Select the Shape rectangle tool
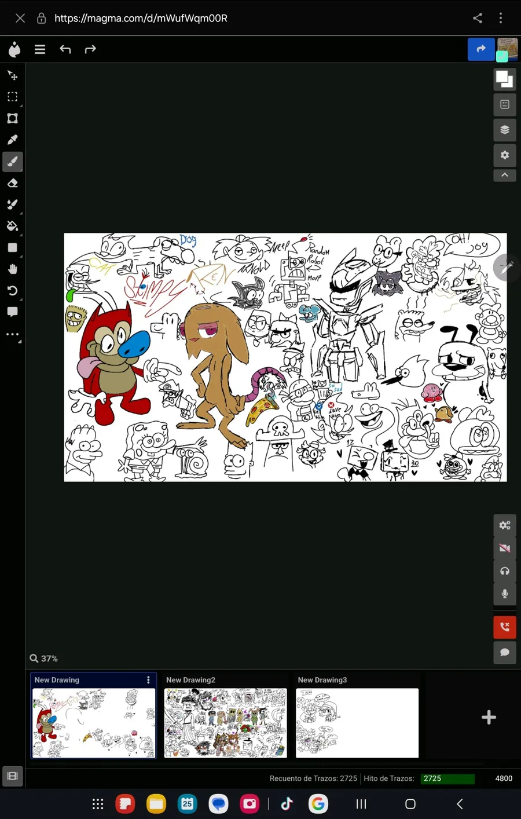 point(12,247)
